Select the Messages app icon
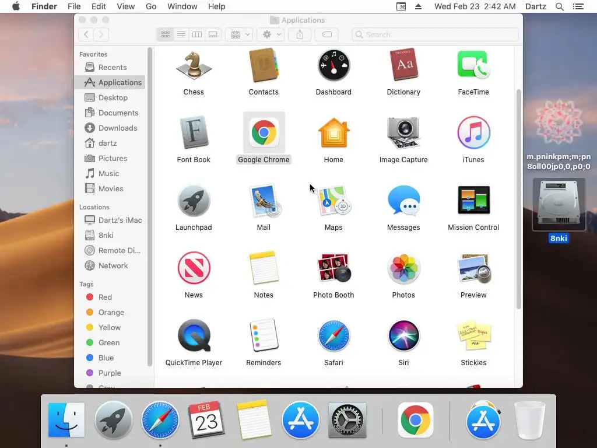597x448 pixels. click(403, 201)
